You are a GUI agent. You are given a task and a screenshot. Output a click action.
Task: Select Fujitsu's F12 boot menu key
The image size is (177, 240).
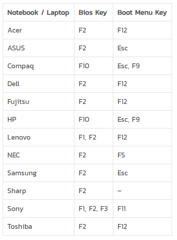click(x=142, y=102)
